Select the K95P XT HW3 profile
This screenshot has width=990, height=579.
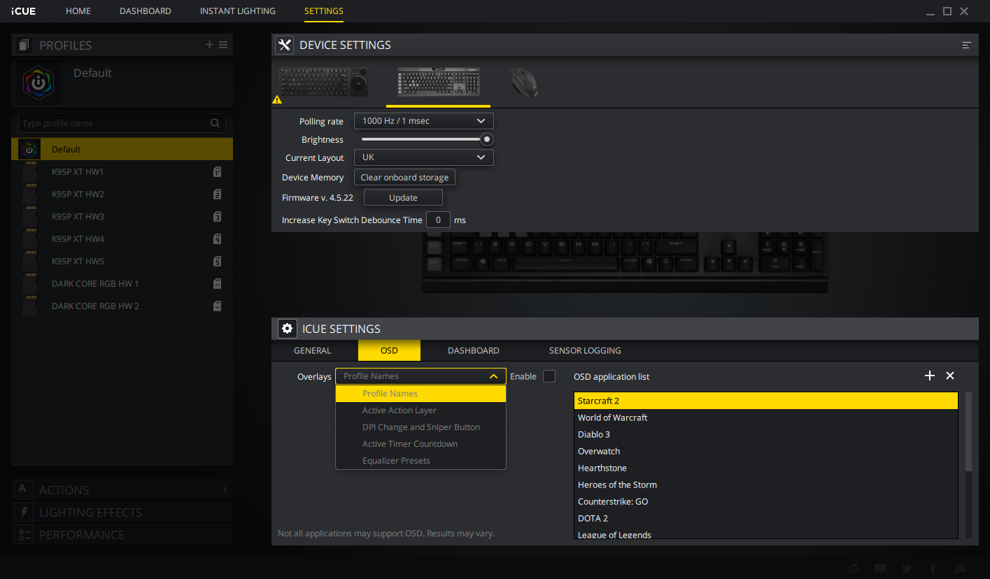78,217
